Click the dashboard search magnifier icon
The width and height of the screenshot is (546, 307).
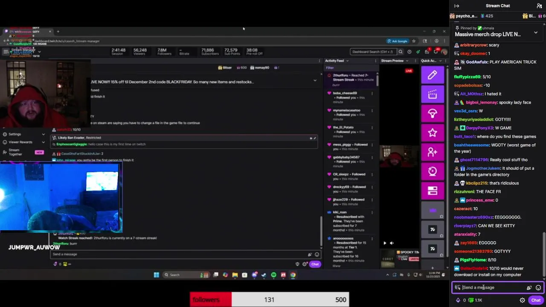tap(400, 52)
